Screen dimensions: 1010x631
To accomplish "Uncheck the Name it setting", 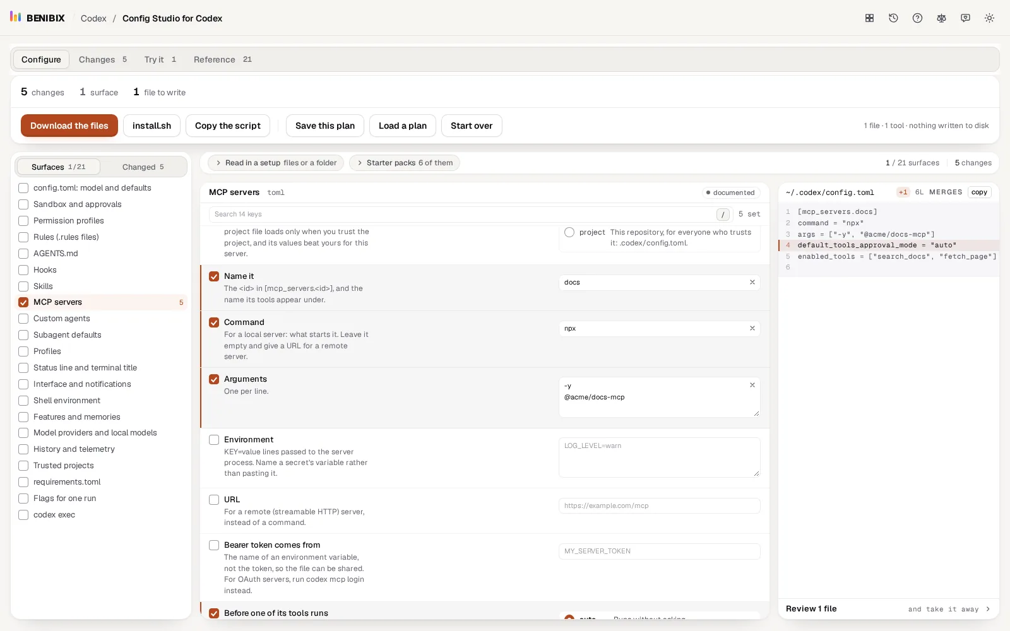I will pos(214,276).
